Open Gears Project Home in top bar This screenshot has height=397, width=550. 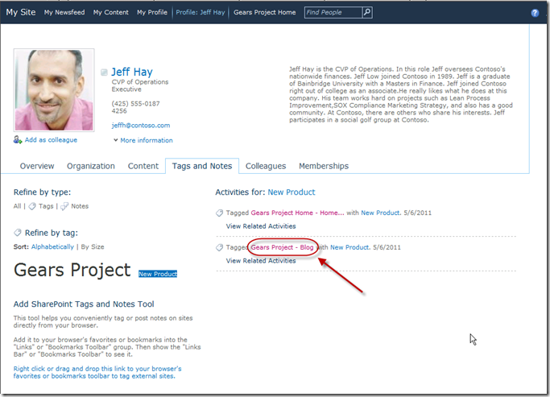[x=264, y=12]
